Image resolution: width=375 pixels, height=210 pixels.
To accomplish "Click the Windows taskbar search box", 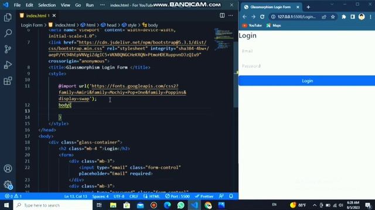I will (53, 205).
